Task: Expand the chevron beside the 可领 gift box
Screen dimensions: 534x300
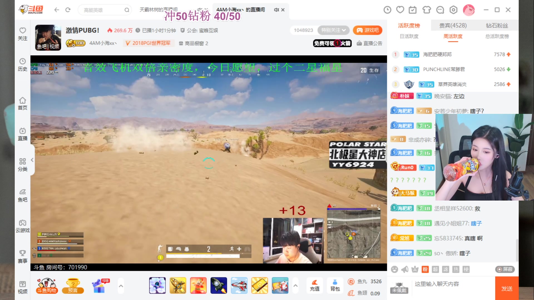Action: pos(121,286)
